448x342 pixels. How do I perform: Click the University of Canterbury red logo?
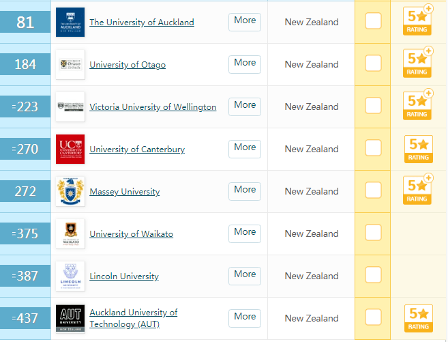click(70, 149)
